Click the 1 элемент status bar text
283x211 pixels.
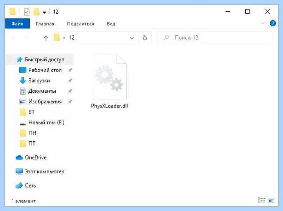pyautogui.click(x=24, y=201)
